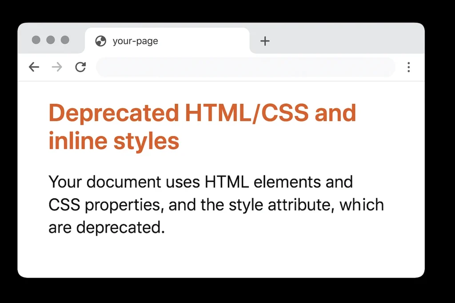The height and width of the screenshot is (303, 455).
Task: Click HTML/CSS in the orange heading
Action: tap(247, 113)
